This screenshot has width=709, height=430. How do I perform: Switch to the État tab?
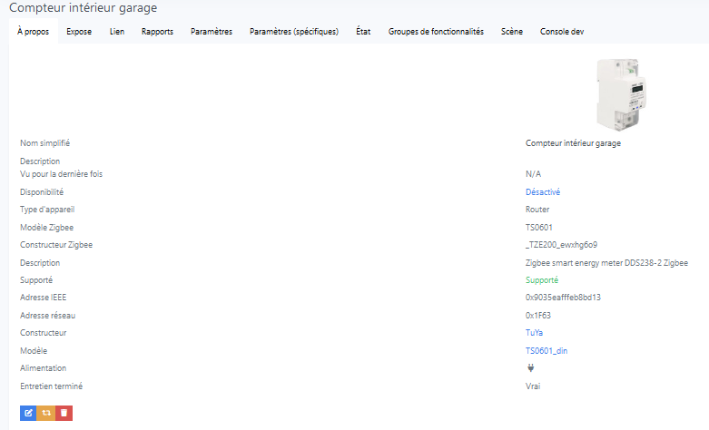click(x=363, y=32)
